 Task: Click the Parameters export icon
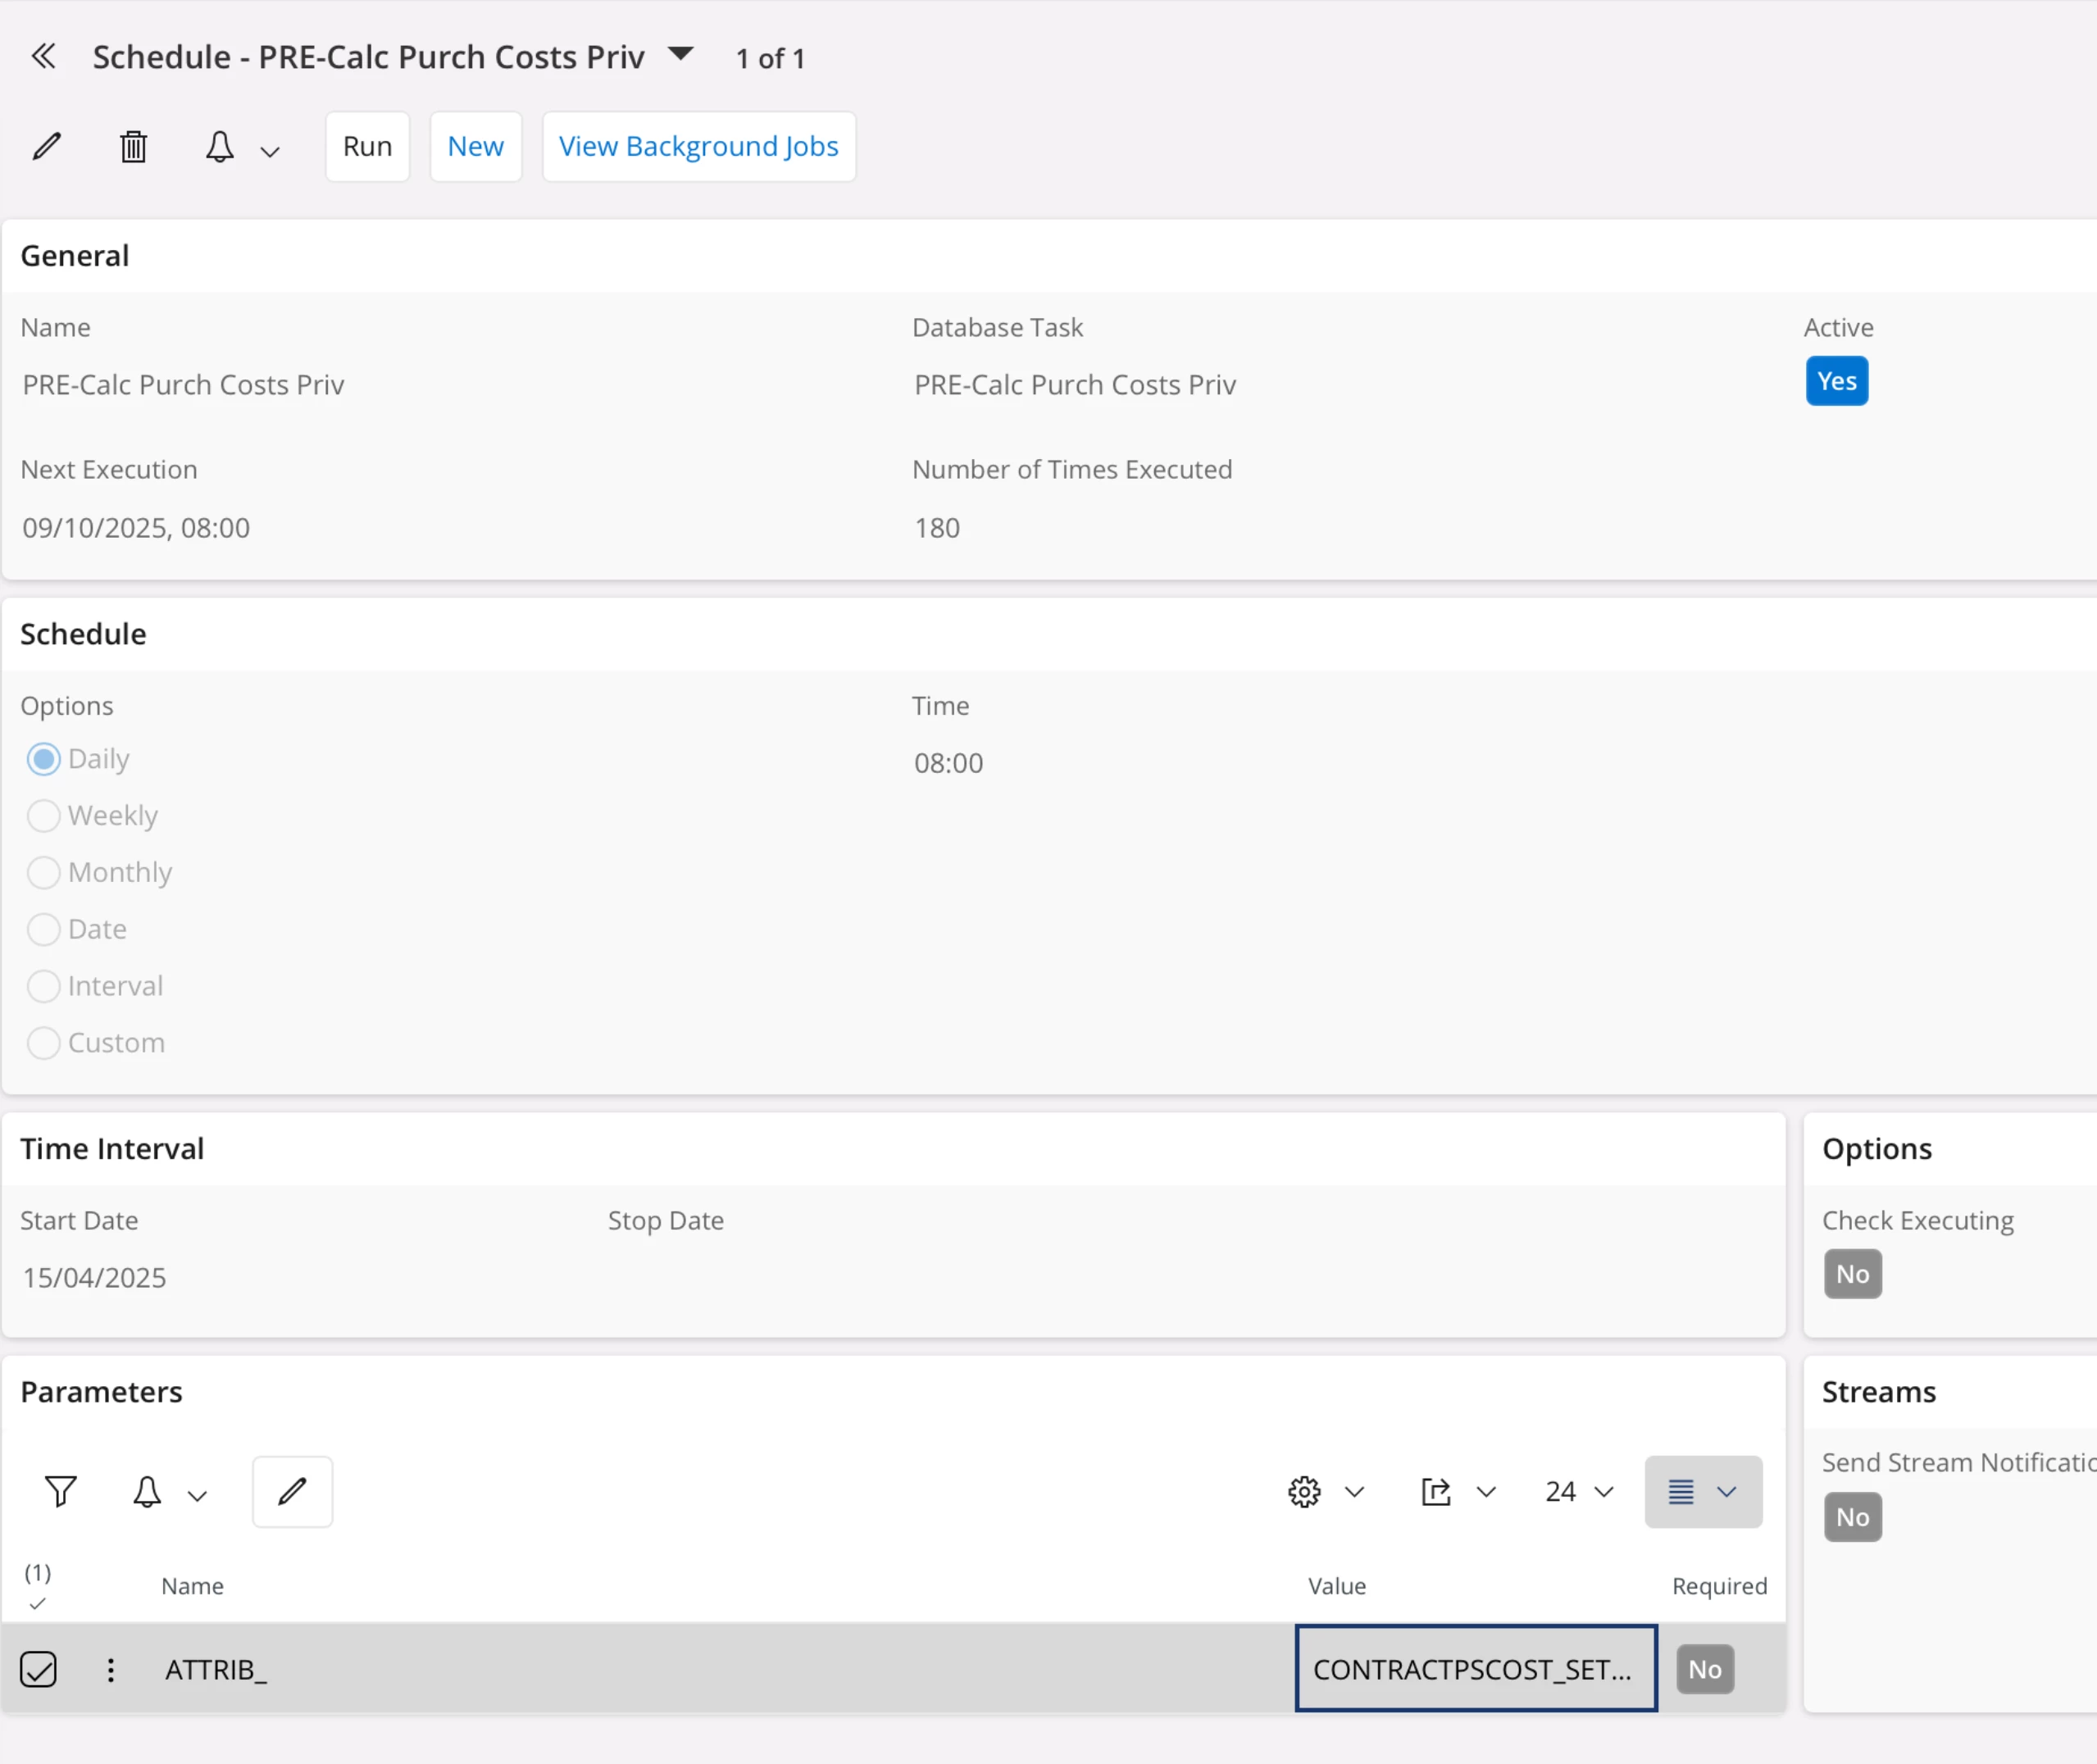(x=1436, y=1491)
